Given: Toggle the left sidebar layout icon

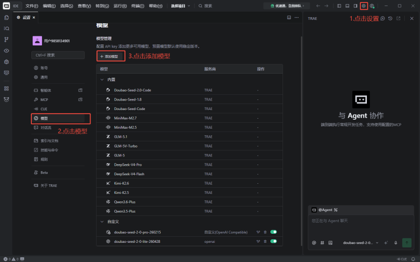Looking at the screenshot, I should coord(339,6).
